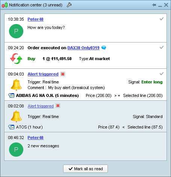Click the pin window icon
This screenshot has height=177, width=171.
click(x=154, y=5)
